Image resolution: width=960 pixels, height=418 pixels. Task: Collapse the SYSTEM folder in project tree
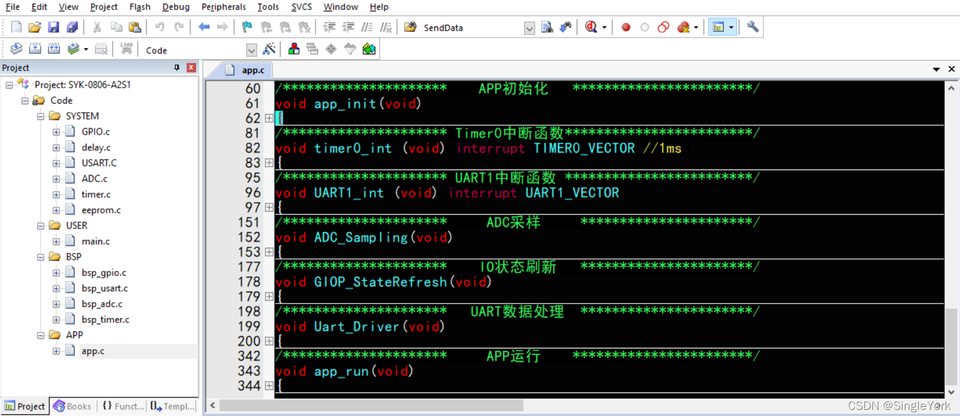41,116
